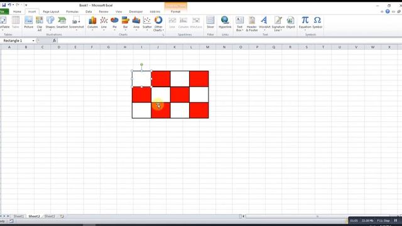Select the white rectangle with selection handles
The width and height of the screenshot is (402, 226).
click(x=141, y=78)
